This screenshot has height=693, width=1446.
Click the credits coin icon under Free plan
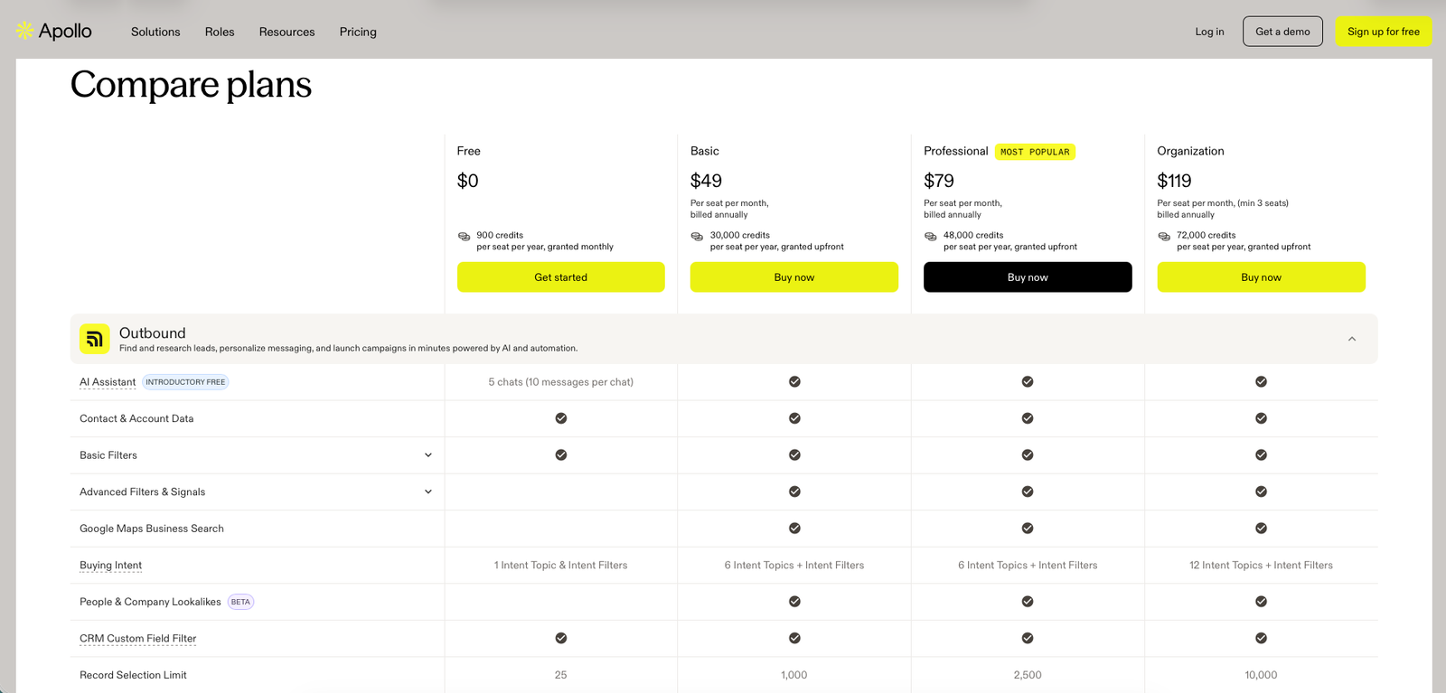point(465,237)
